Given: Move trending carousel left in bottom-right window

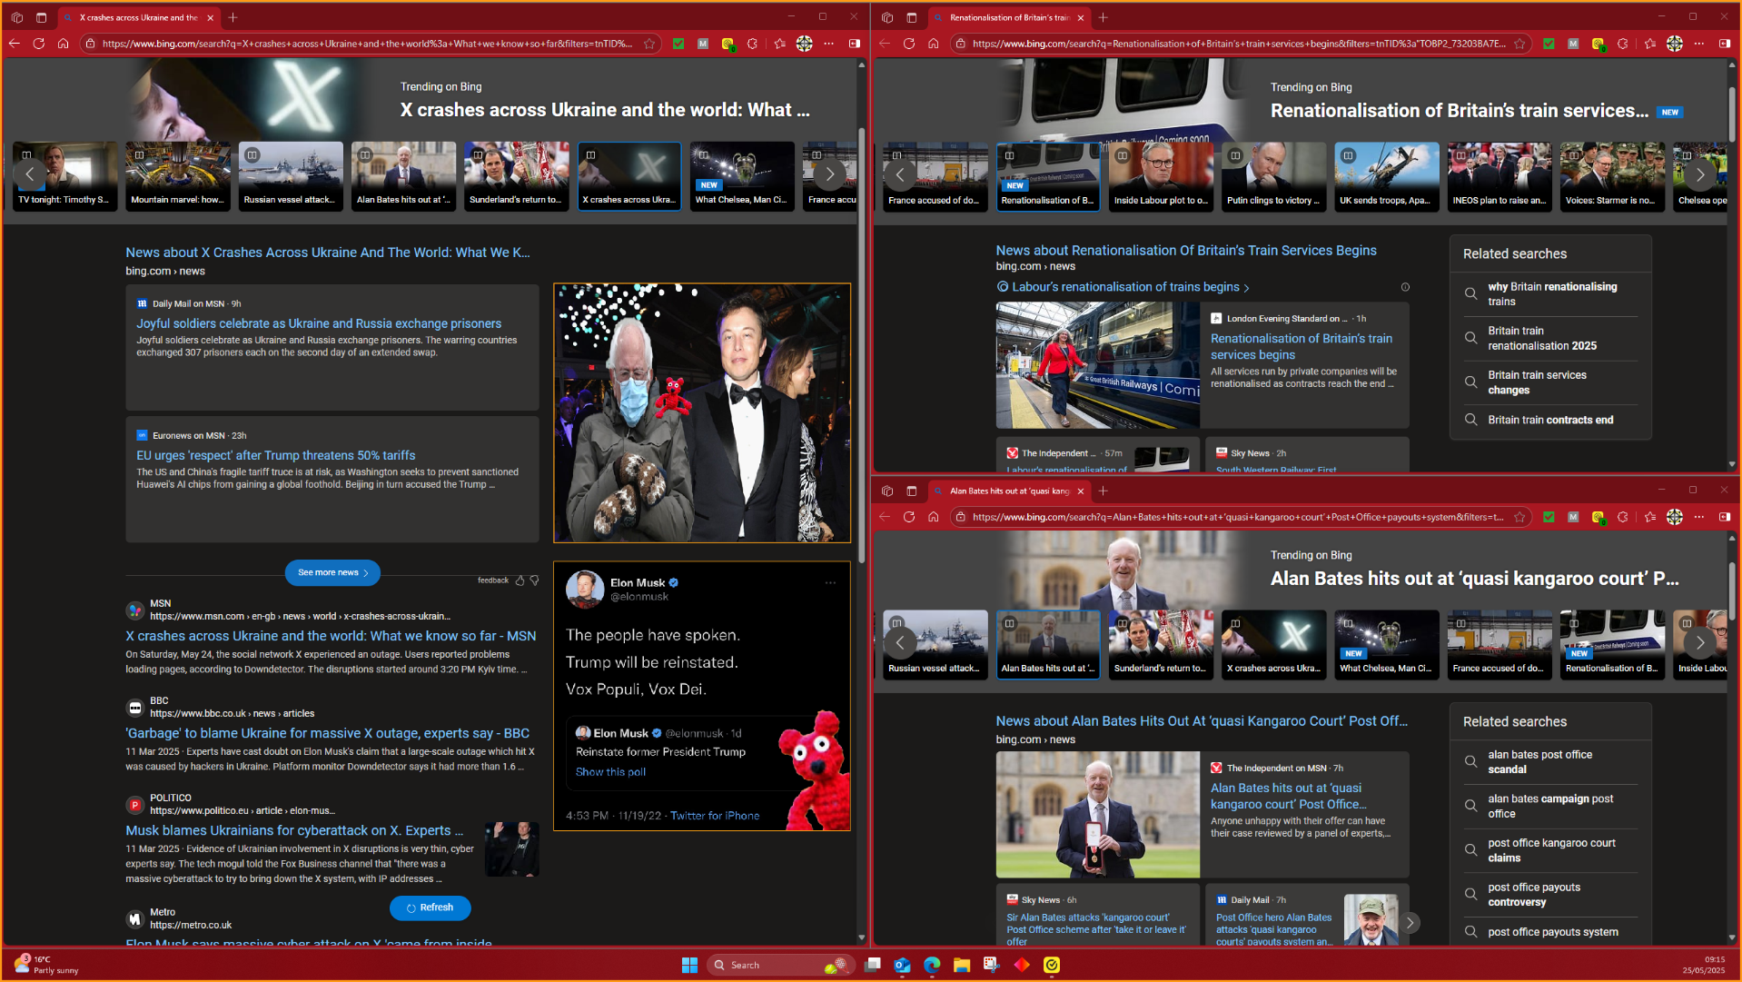Looking at the screenshot, I should [x=900, y=643].
